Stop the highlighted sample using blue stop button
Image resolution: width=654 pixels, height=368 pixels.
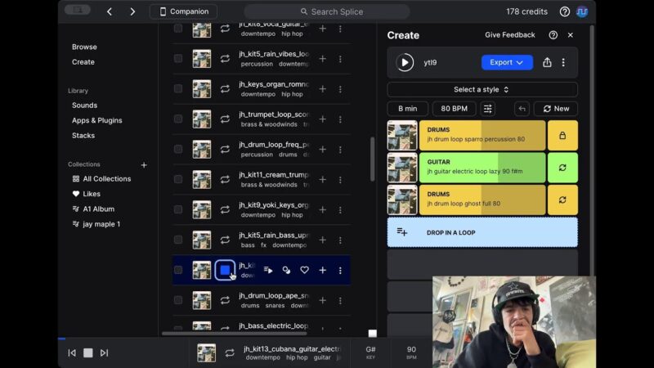coord(225,270)
